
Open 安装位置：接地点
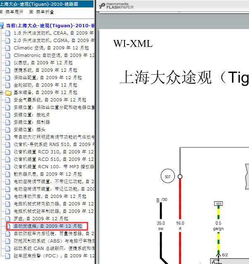[x=32, y=115]
